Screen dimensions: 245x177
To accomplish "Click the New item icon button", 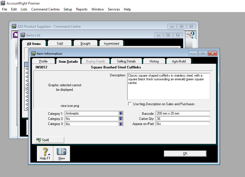I will 62,154.
